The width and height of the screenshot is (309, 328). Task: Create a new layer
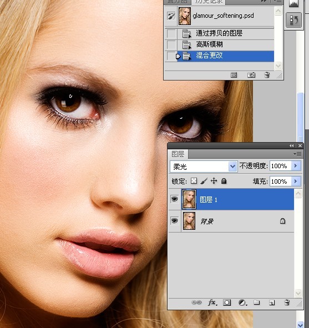pyautogui.click(x=272, y=302)
